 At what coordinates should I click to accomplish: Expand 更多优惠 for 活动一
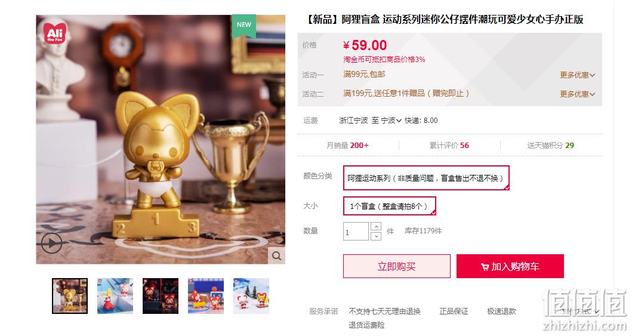[577, 75]
